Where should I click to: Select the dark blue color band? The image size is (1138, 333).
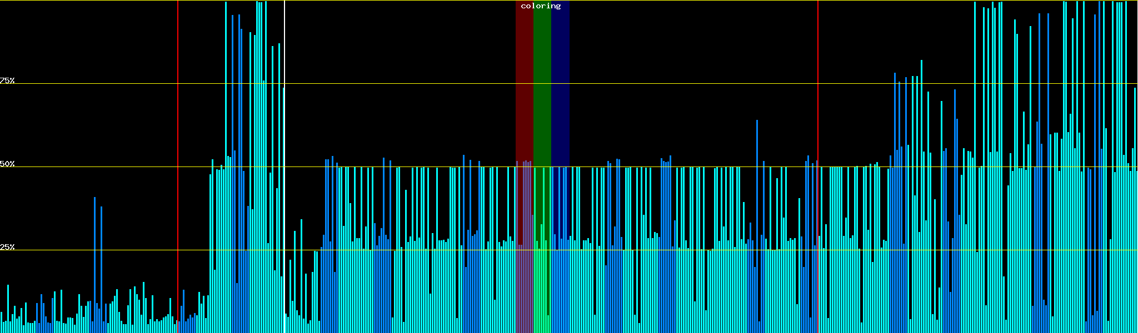[560, 83]
